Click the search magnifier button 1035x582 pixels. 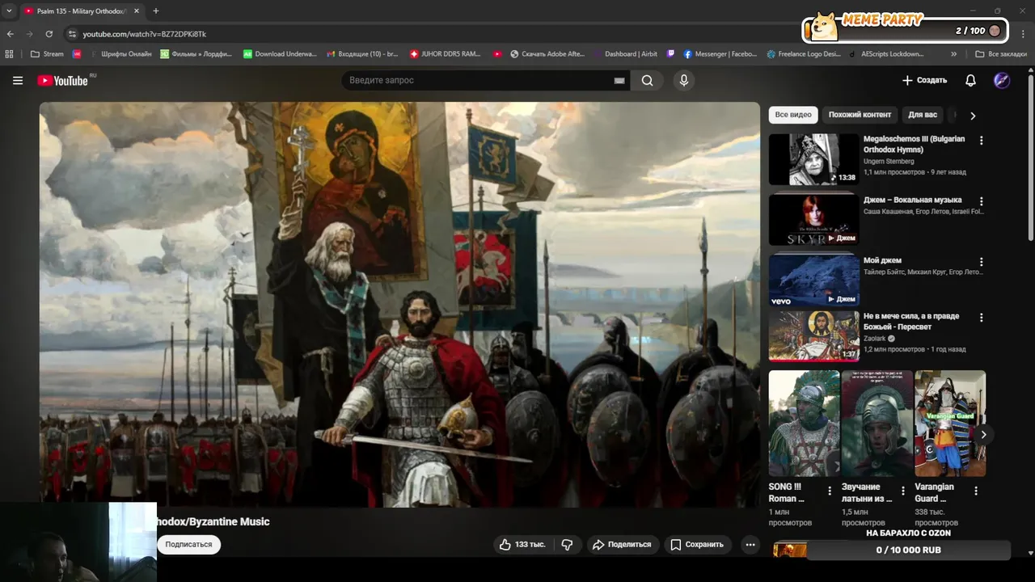pos(647,80)
